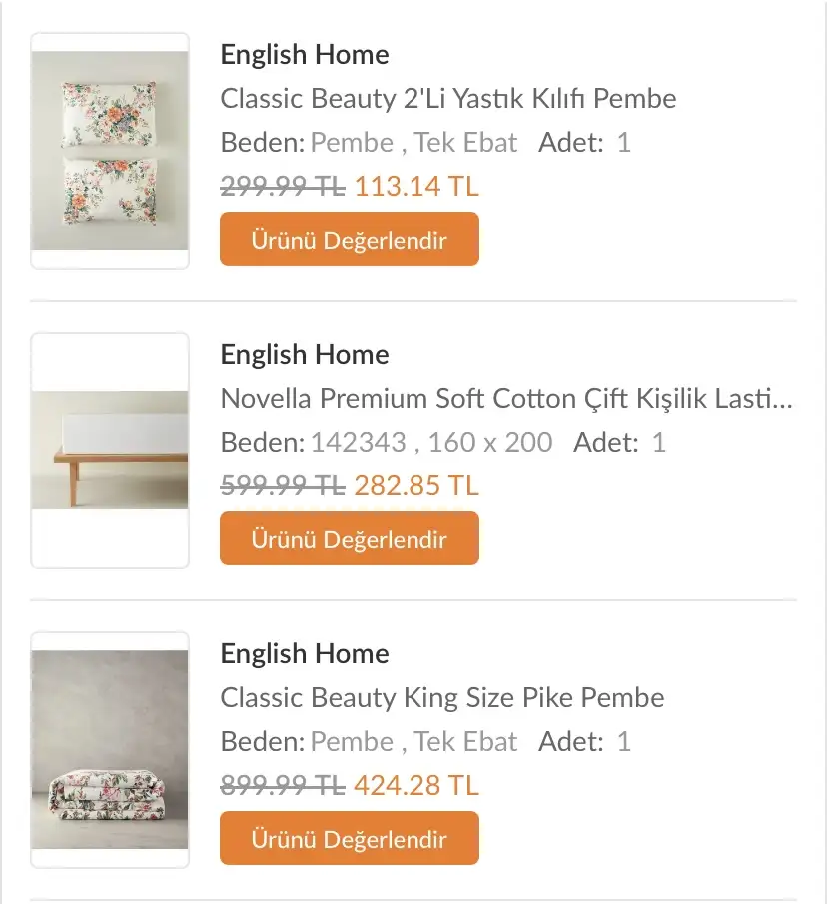Open Classic Beauty King Size Pike Pembe title
Image resolution: width=827 pixels, height=904 pixels.
pos(442,697)
